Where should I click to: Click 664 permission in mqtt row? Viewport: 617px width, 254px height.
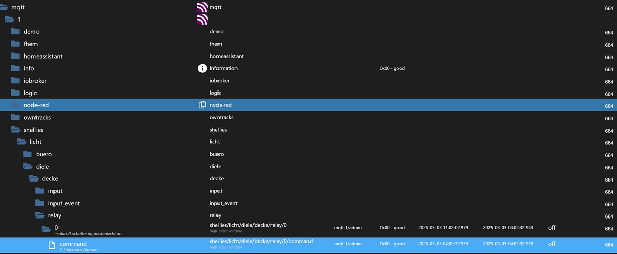pos(609,8)
